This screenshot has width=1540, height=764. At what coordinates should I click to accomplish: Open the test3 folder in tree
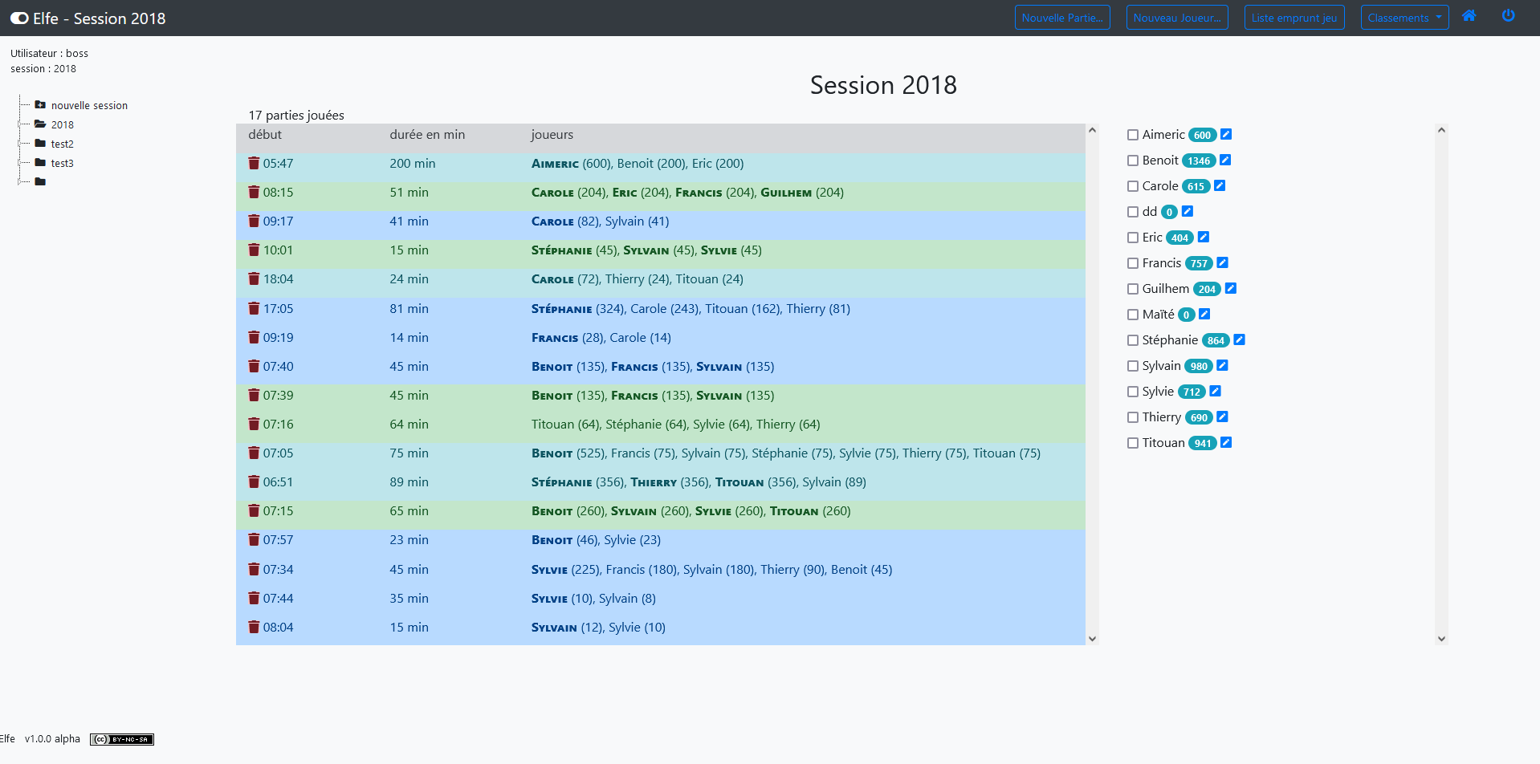pyautogui.click(x=62, y=164)
